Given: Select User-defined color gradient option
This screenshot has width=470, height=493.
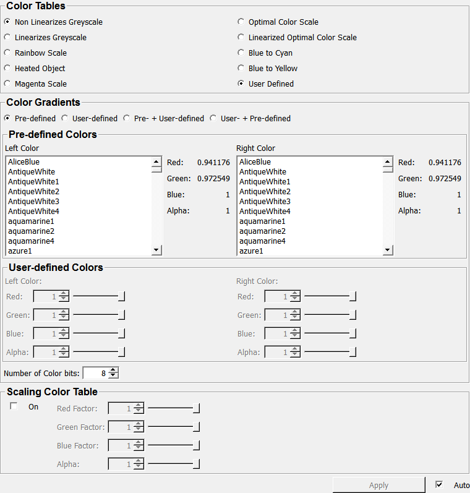Looking at the screenshot, I should 65,118.
